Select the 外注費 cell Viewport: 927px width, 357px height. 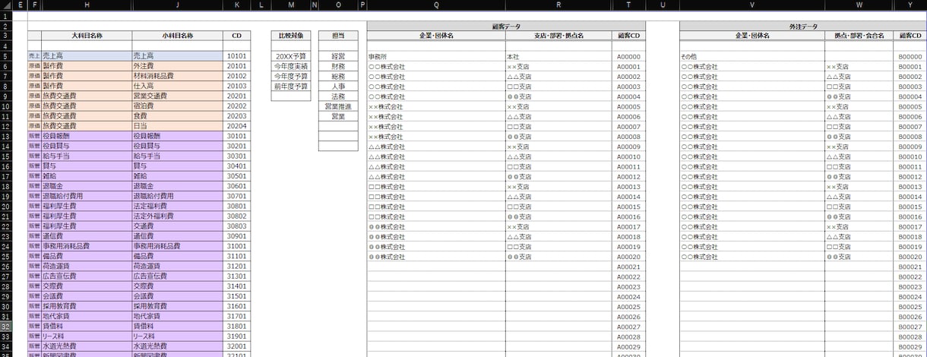[x=177, y=66]
